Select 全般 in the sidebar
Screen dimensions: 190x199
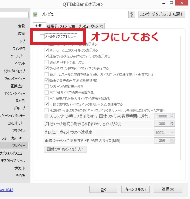pyautogui.click(x=21, y=26)
